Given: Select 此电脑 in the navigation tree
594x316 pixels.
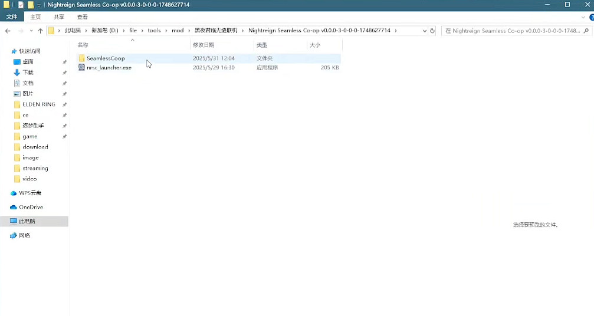Looking at the screenshot, I should tap(27, 221).
